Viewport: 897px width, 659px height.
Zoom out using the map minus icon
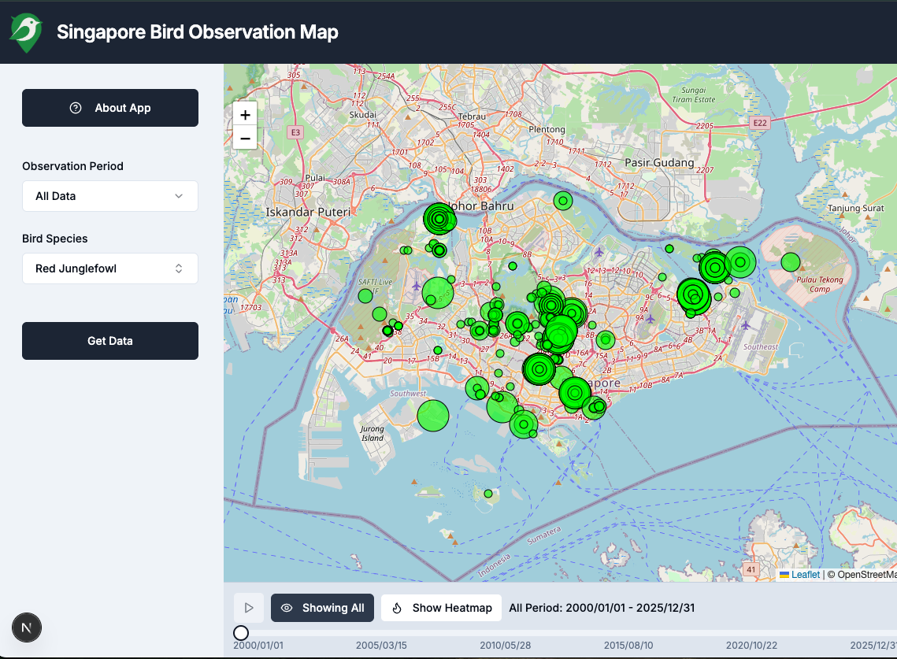(245, 138)
